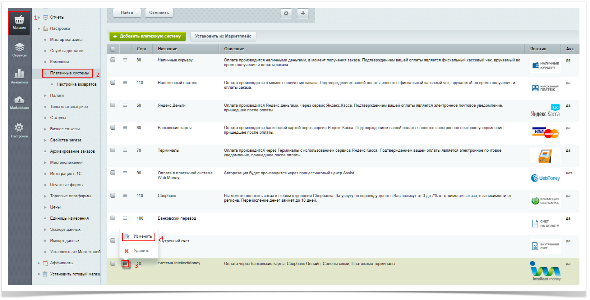Image resolution: width=590 pixels, height=300 pixels.
Task: Open the Сервисы sidebar section
Action: click(19, 50)
